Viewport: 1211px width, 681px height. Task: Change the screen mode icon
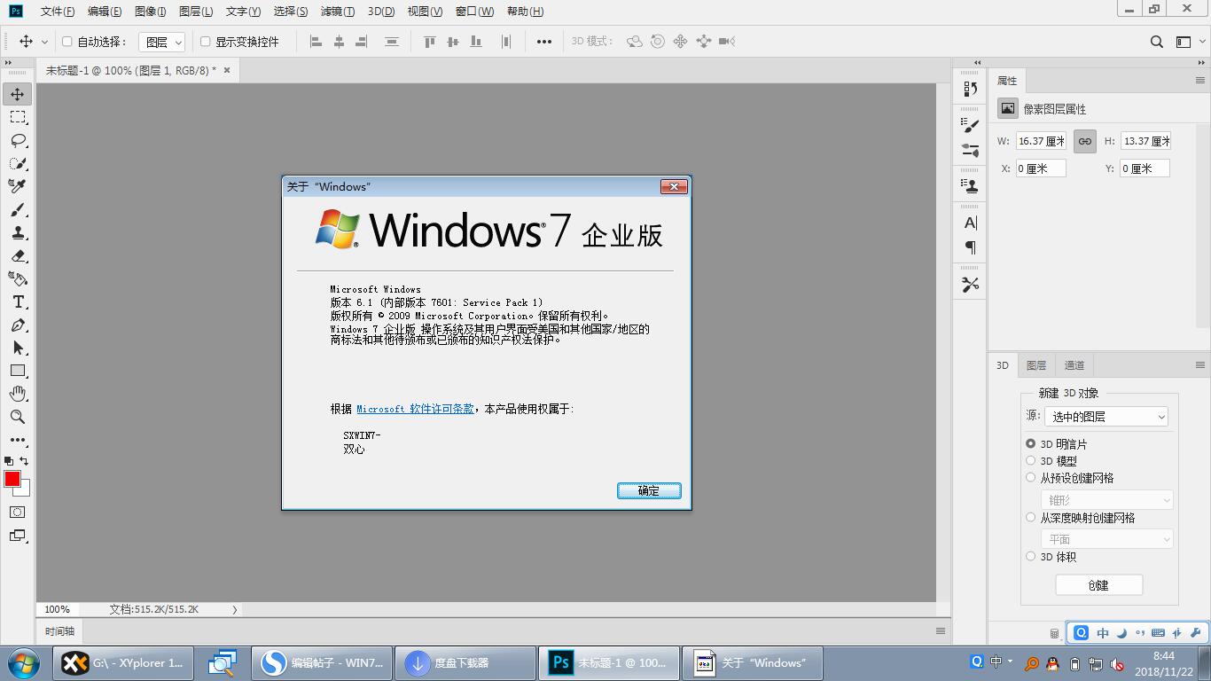18,536
